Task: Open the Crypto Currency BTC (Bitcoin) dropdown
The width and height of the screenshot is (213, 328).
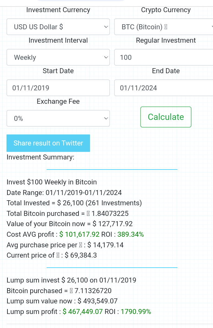Action: click(x=164, y=27)
